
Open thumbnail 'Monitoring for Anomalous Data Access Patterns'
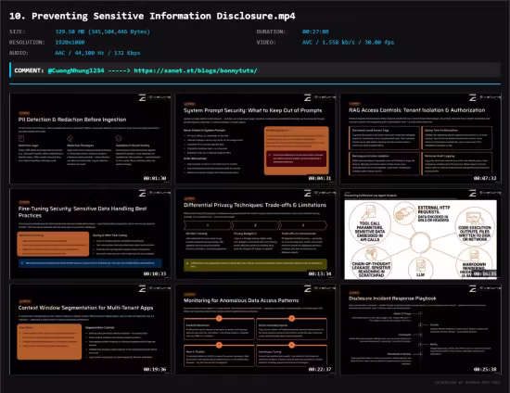click(x=255, y=329)
